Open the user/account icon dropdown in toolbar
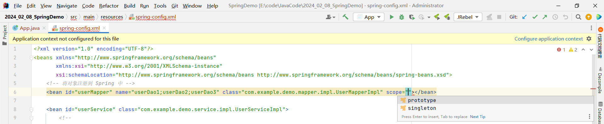The height and width of the screenshot is (124, 604). pyautogui.click(x=330, y=17)
